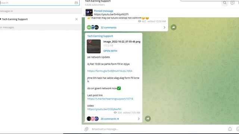Open the 32 comments thread
The image size is (239, 134).
pyautogui.click(x=108, y=28)
